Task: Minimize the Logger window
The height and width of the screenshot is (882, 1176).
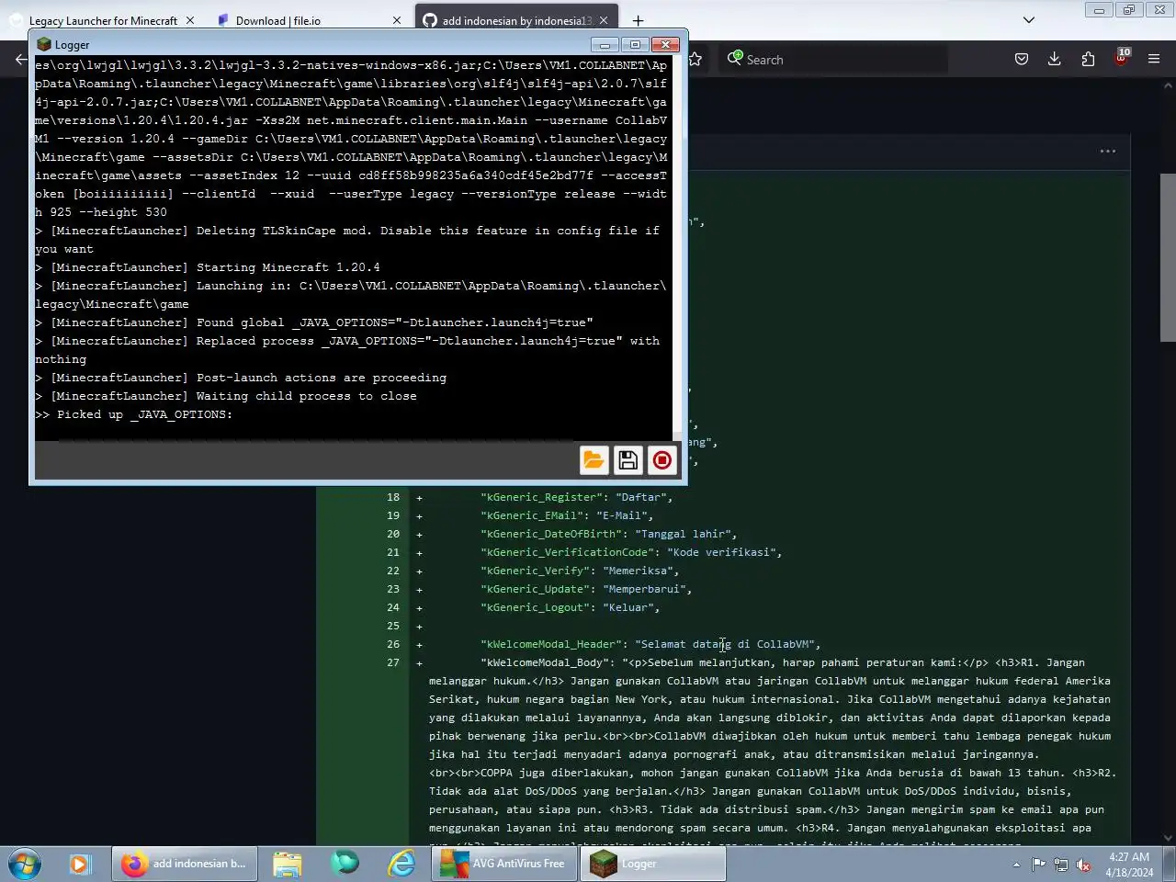Action: 604,44
